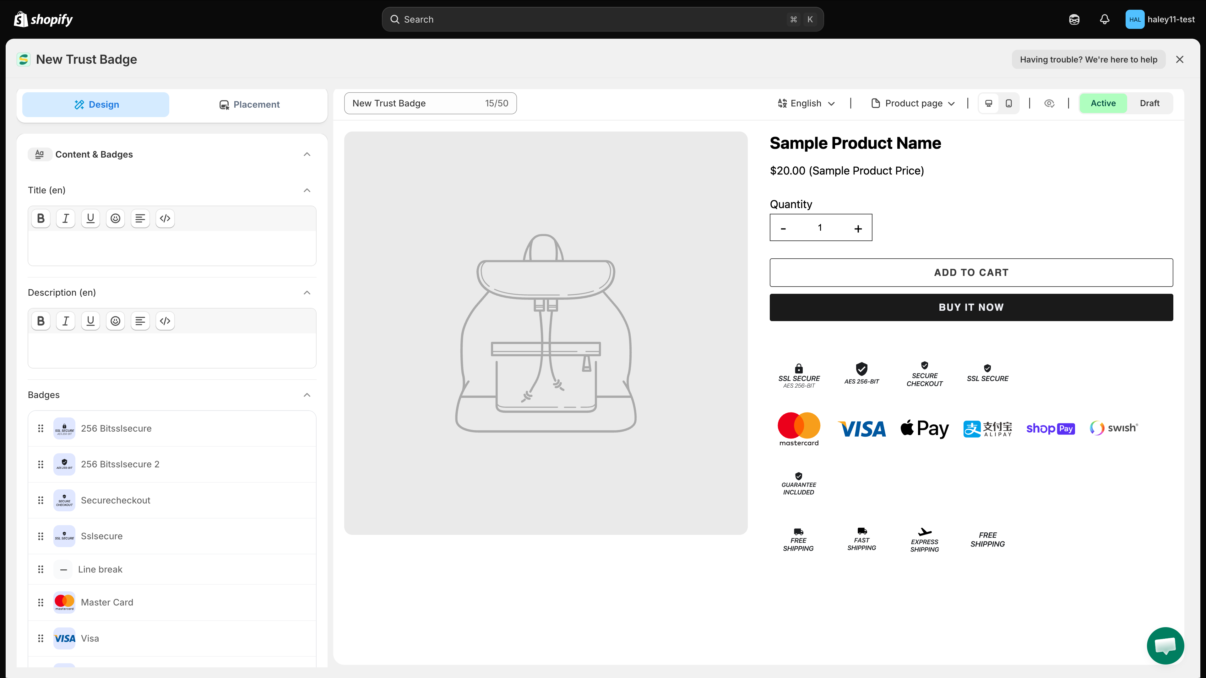Screen dimensions: 1206x678
Task: Set badge status to Active
Action: (1103, 103)
